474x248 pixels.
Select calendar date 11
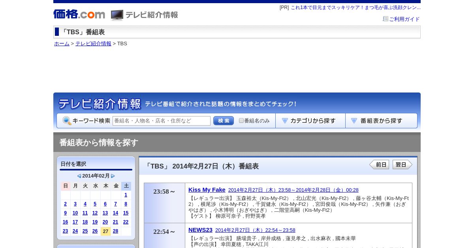tap(85, 213)
